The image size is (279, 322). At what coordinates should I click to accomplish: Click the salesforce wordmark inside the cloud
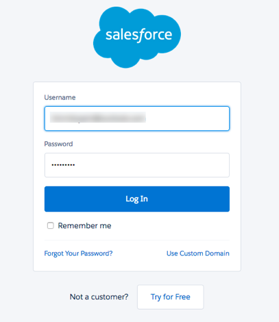point(138,35)
